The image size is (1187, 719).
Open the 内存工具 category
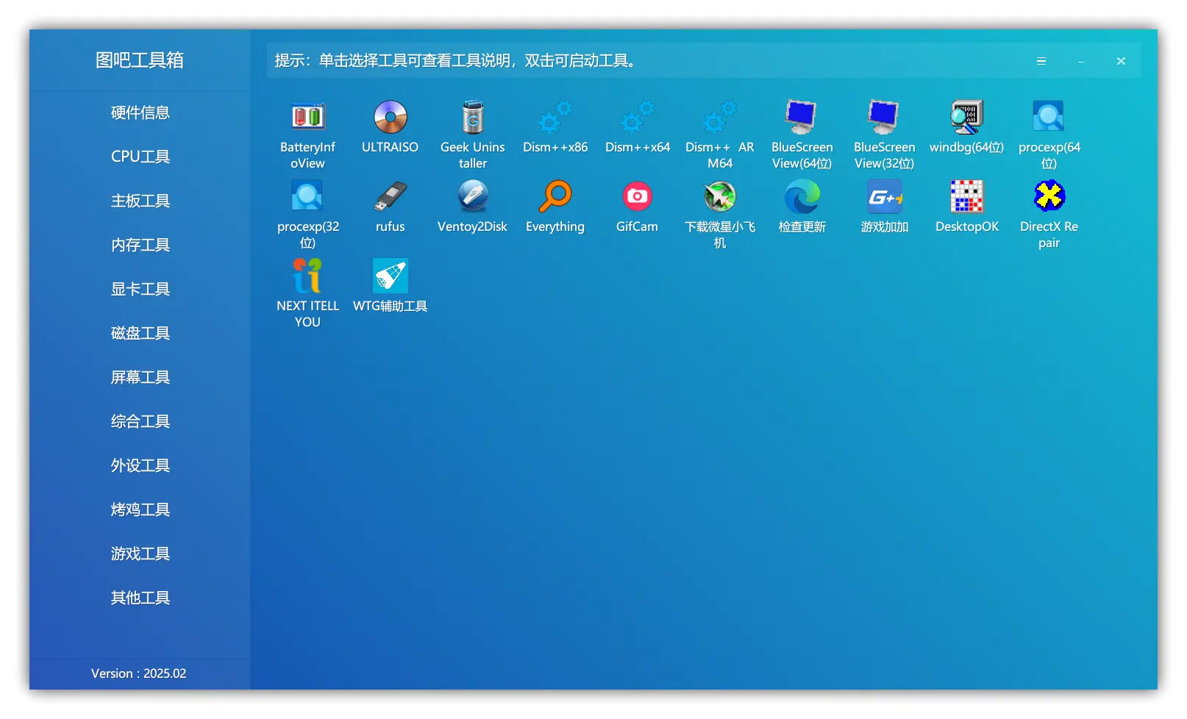click(140, 245)
